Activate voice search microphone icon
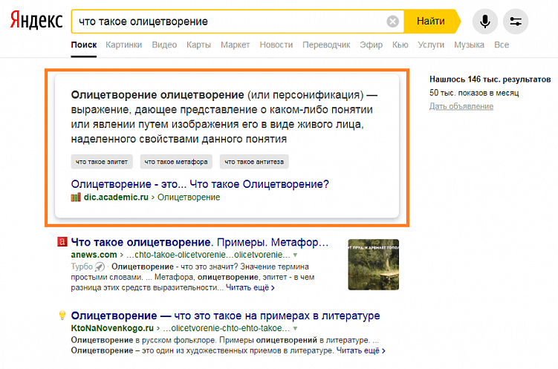Viewport: 558px width, 369px height. click(485, 22)
